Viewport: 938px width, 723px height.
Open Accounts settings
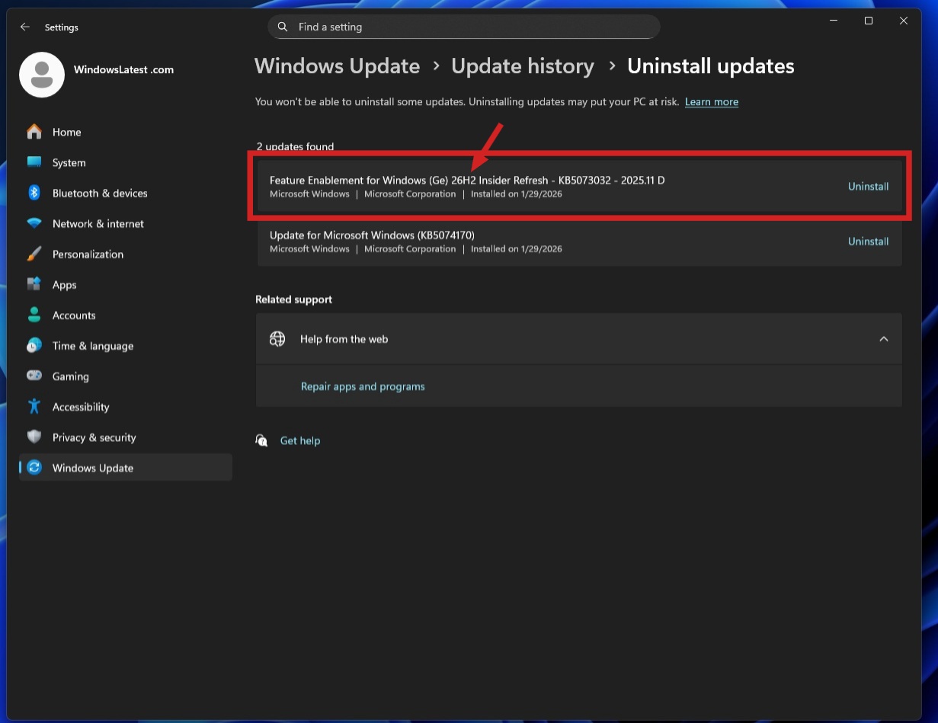[74, 315]
